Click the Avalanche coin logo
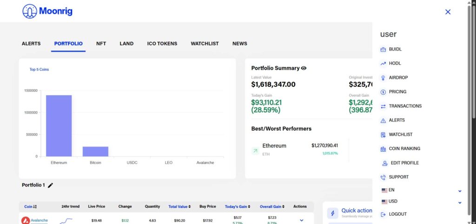The image size is (476, 224). coord(26,221)
